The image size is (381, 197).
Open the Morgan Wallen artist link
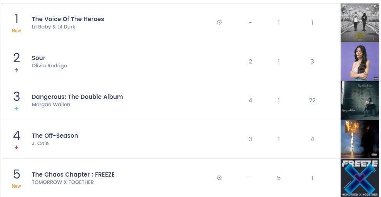[51, 105]
